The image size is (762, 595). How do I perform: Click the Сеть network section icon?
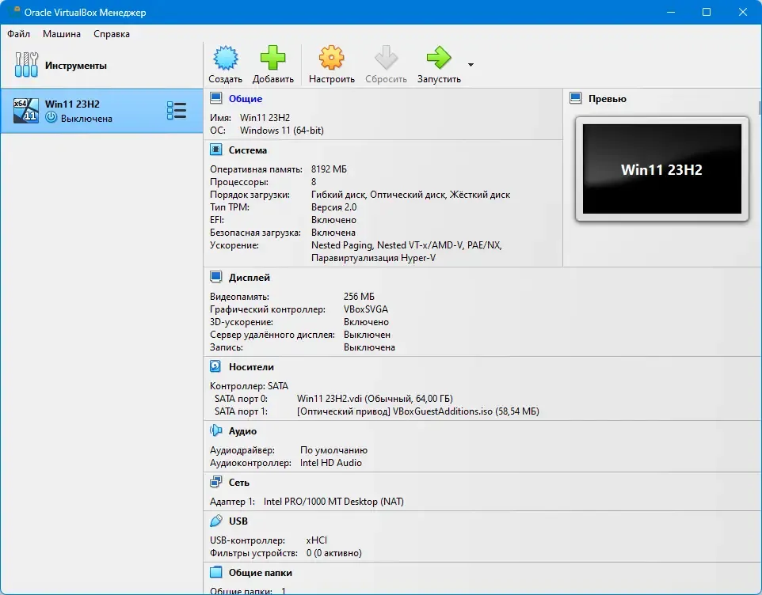pos(215,482)
